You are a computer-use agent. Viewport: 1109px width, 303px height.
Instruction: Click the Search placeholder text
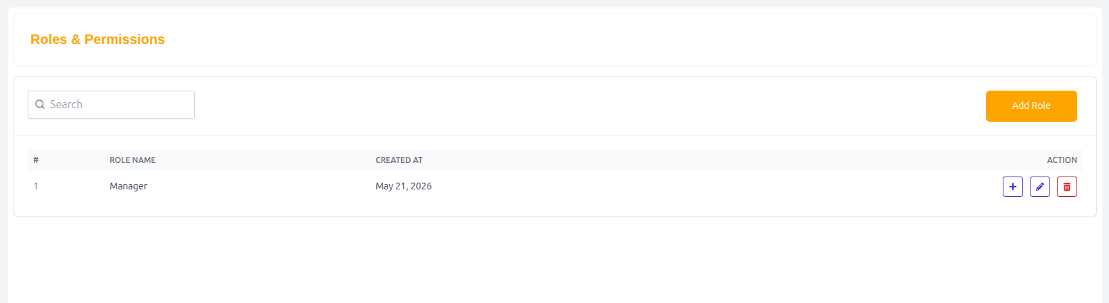click(66, 104)
